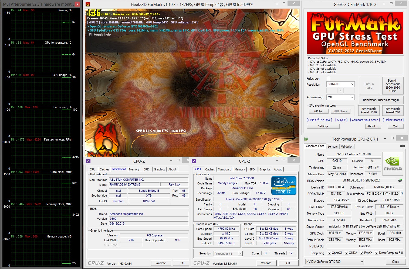Switch to the Sensors tab in GPU-Z
The height and width of the screenshot is (269, 409).
[332, 146]
